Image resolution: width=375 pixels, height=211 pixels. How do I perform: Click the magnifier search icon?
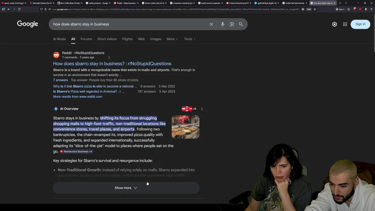pos(241,24)
